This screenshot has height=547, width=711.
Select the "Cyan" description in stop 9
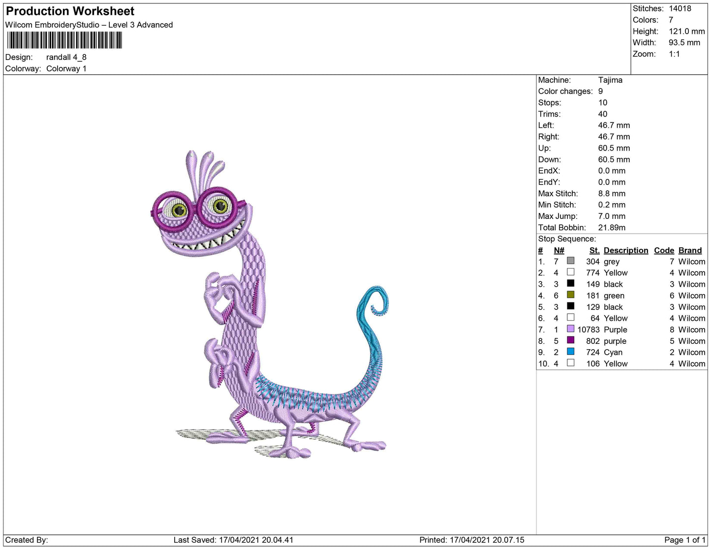[x=613, y=352]
